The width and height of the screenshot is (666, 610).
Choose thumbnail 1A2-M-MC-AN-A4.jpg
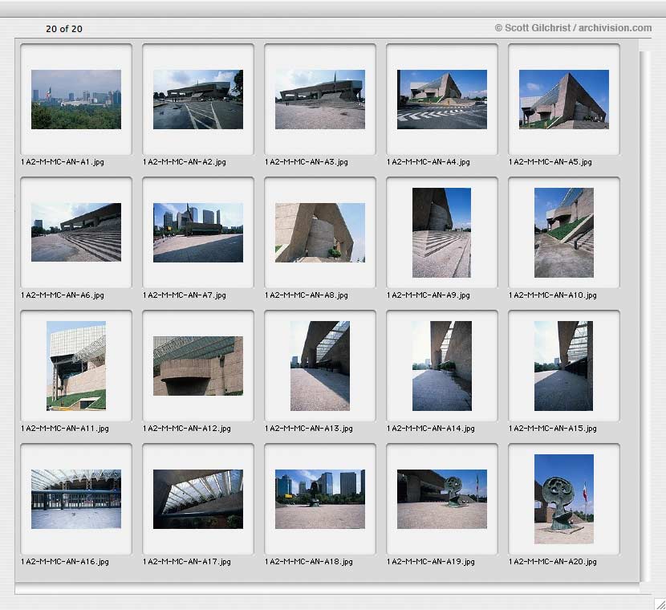[x=442, y=100]
